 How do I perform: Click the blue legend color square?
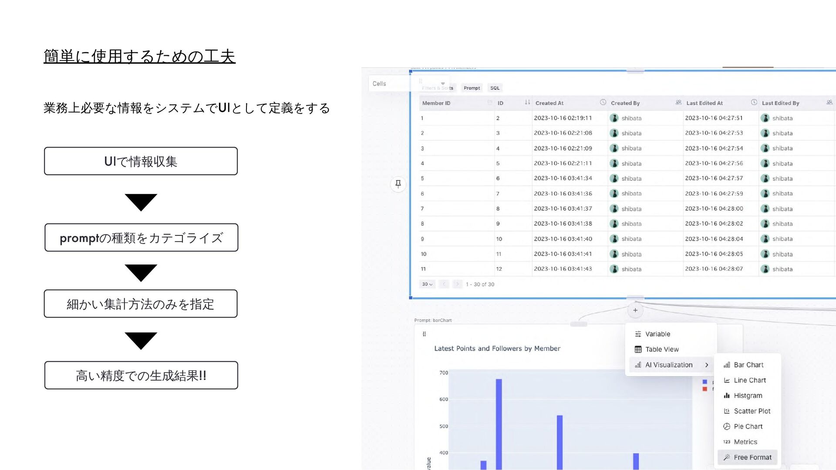click(x=705, y=382)
